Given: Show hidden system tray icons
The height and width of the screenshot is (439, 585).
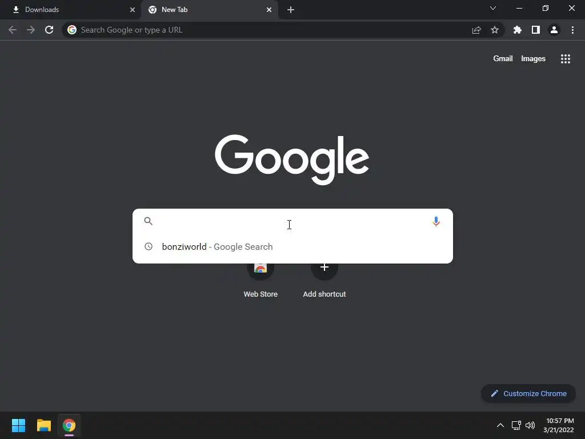Looking at the screenshot, I should click(x=500, y=425).
